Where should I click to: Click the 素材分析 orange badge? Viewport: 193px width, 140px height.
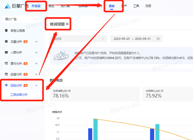[25, 63]
